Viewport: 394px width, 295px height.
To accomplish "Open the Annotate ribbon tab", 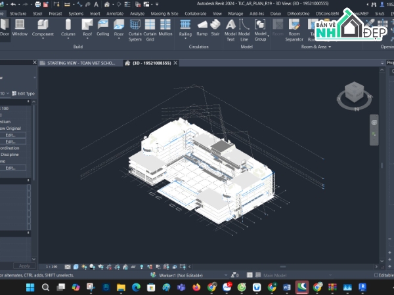I will click(x=115, y=14).
